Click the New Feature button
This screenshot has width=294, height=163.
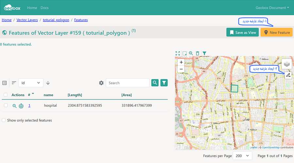(276, 33)
